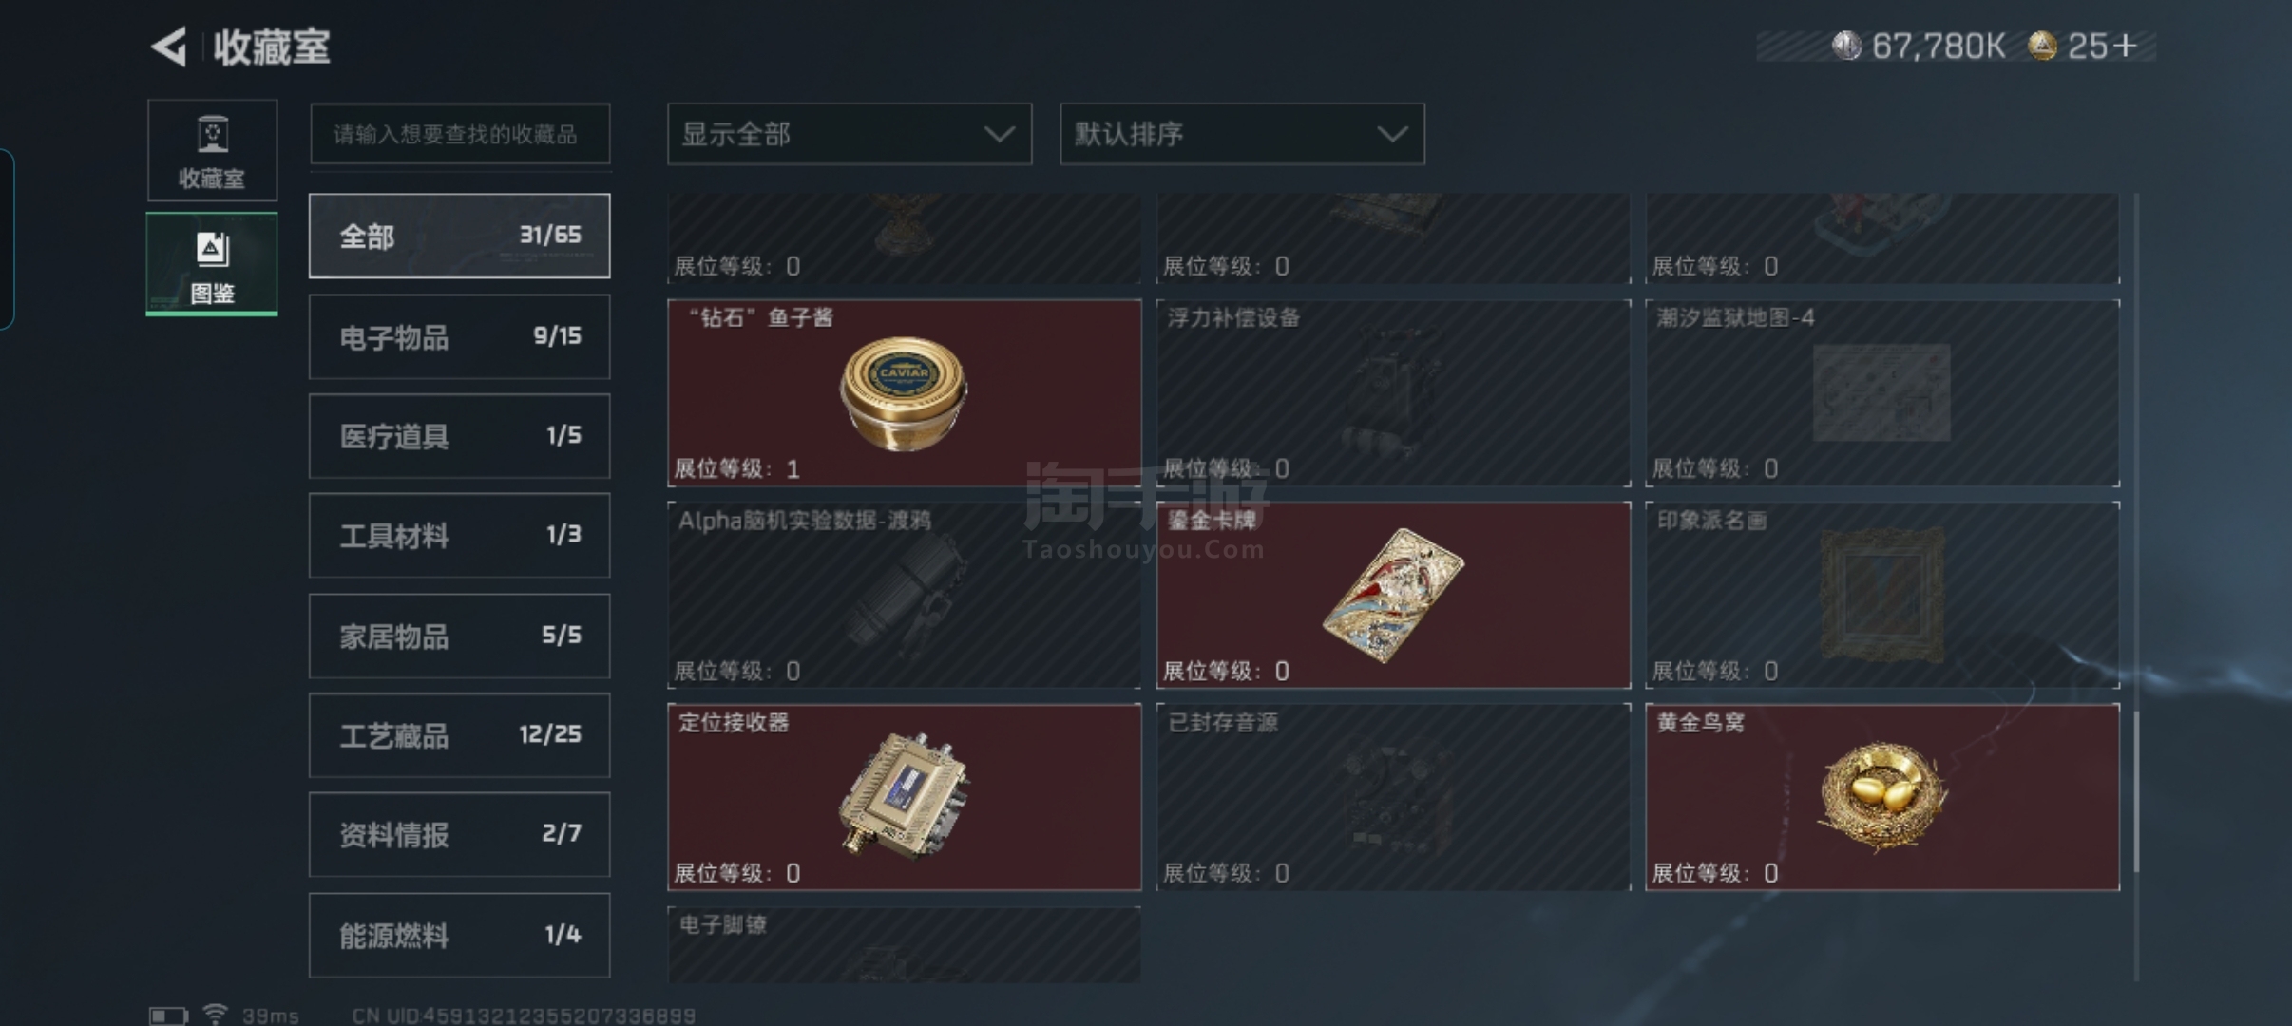2292x1026 pixels.
Task: Open the 定位接收器 receiver item
Action: [x=905, y=797]
